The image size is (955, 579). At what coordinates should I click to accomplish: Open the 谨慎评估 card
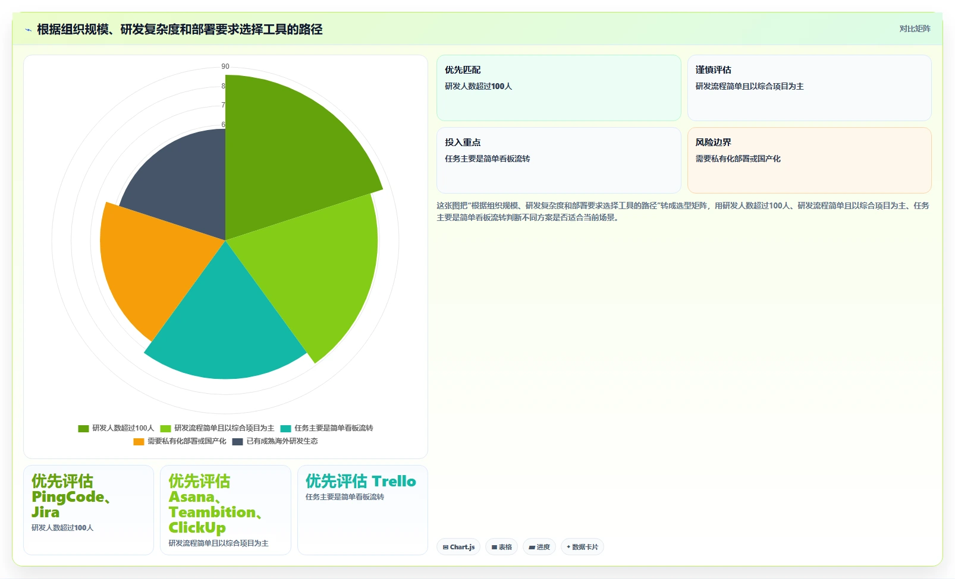(x=809, y=88)
